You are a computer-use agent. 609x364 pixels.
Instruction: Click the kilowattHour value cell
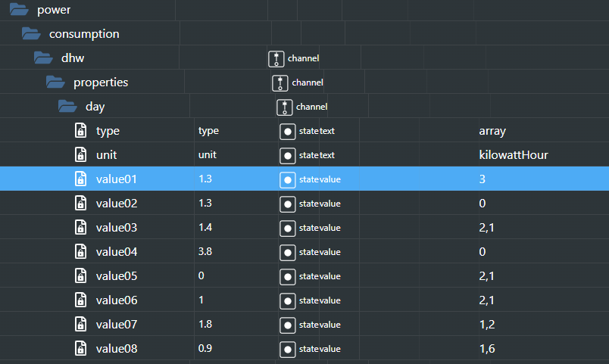513,155
